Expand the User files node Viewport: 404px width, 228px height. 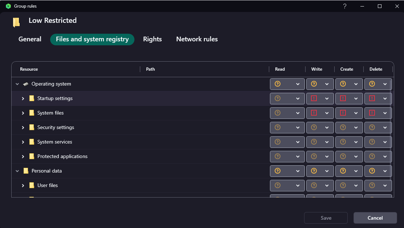[23, 186]
